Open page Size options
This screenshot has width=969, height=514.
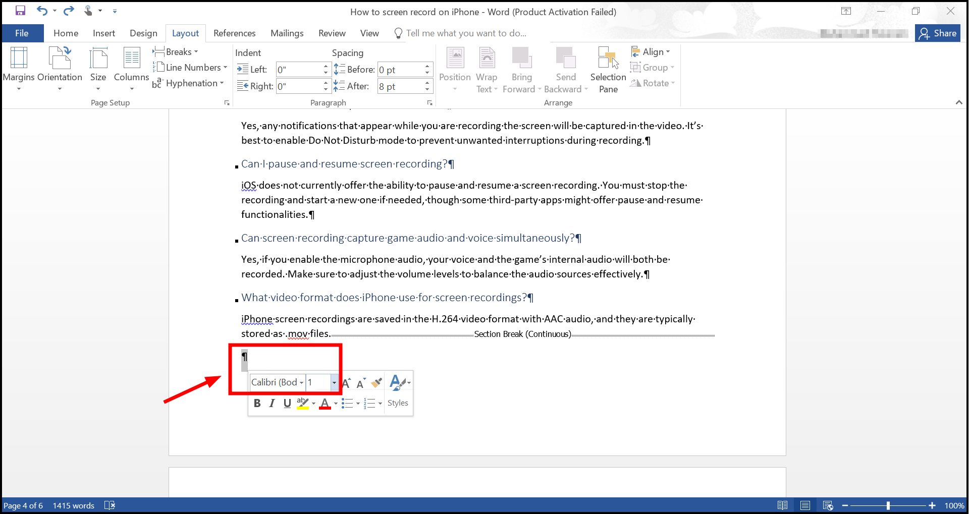click(98, 69)
